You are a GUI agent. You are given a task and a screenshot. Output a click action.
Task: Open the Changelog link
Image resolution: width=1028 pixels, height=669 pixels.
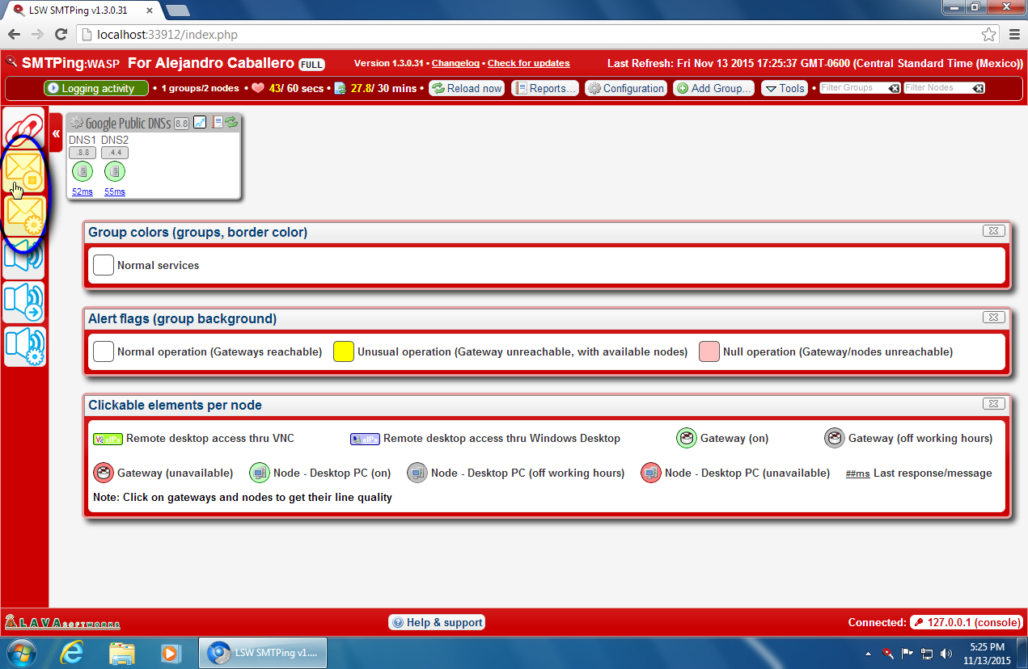455,63
